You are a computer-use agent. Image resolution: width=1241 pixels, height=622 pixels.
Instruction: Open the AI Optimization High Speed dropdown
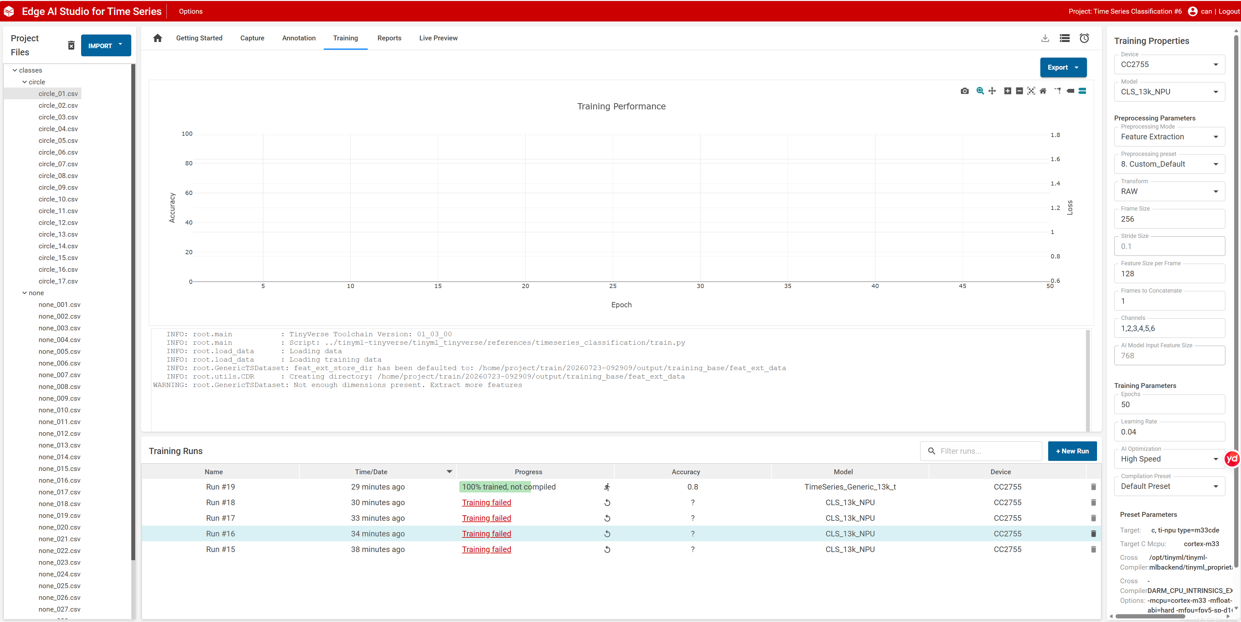(x=1169, y=459)
